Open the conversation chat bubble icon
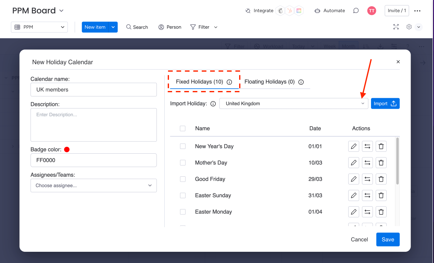 (x=356, y=11)
